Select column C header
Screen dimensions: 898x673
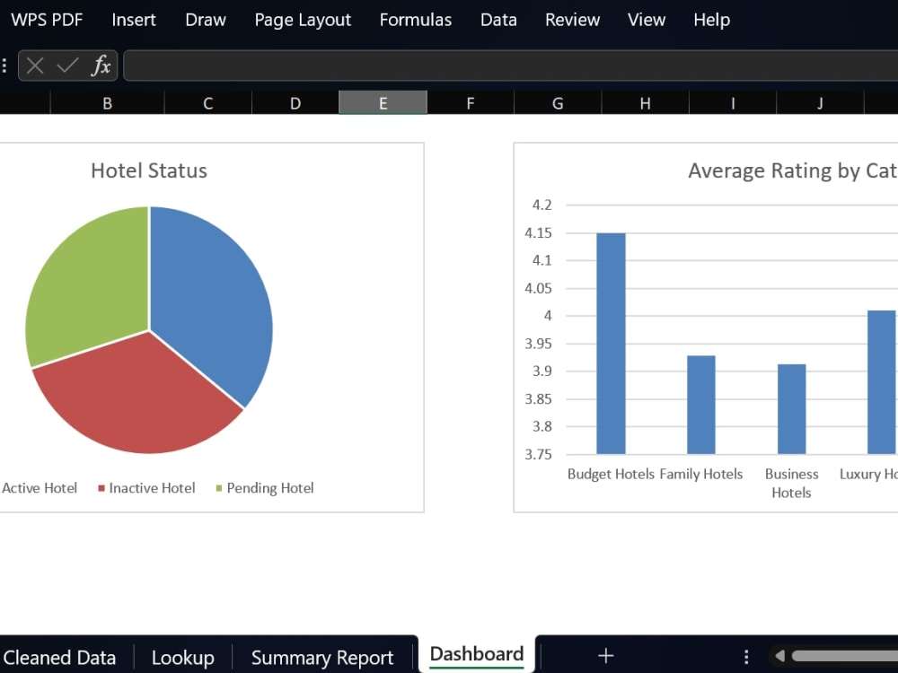coord(208,103)
